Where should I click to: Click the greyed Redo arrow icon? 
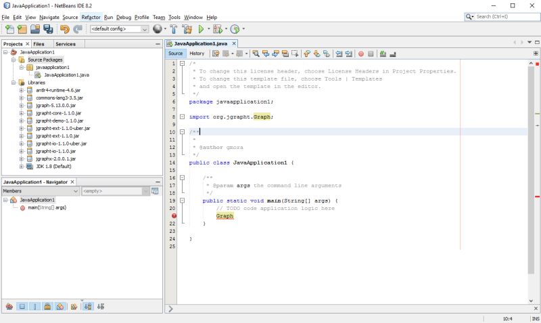[x=78, y=29]
